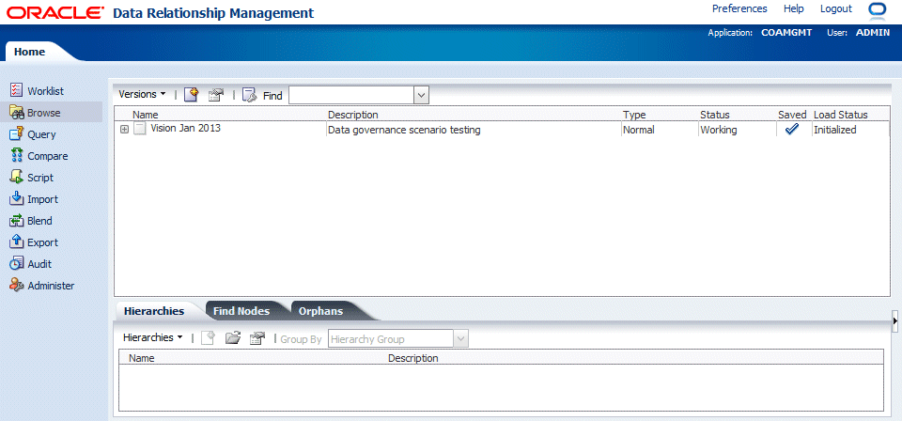Click the Find text input field
Viewport: 902px width, 421px height.
point(351,96)
